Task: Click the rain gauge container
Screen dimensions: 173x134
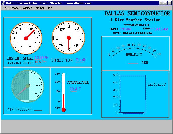Action: 133,94
